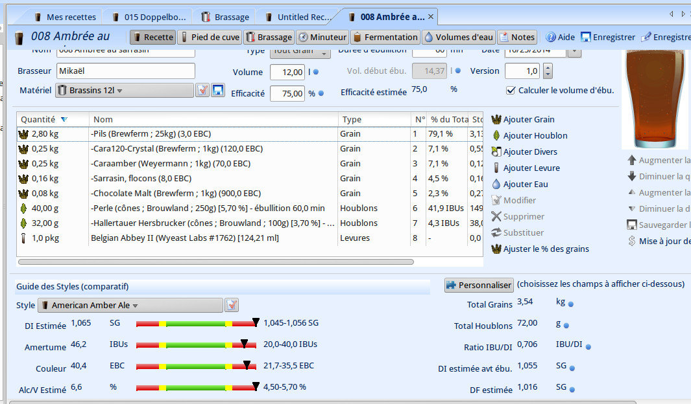Image resolution: width=691 pixels, height=404 pixels.
Task: Switch to the Mes recettes tab
Action: [66, 17]
